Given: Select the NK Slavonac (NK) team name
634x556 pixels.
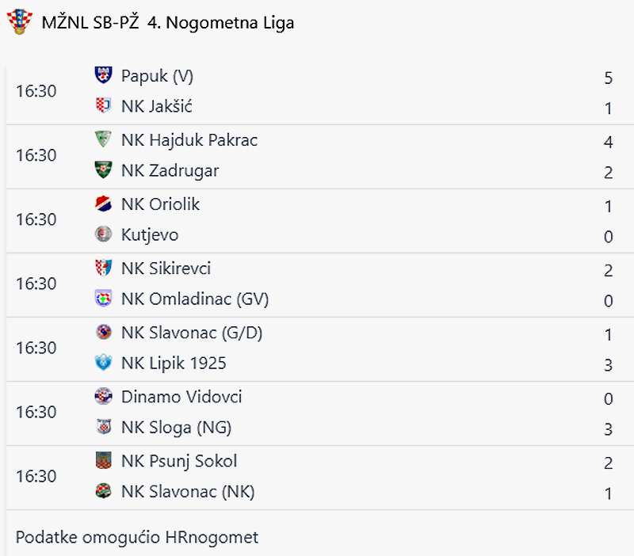Looking at the screenshot, I should (x=188, y=492).
